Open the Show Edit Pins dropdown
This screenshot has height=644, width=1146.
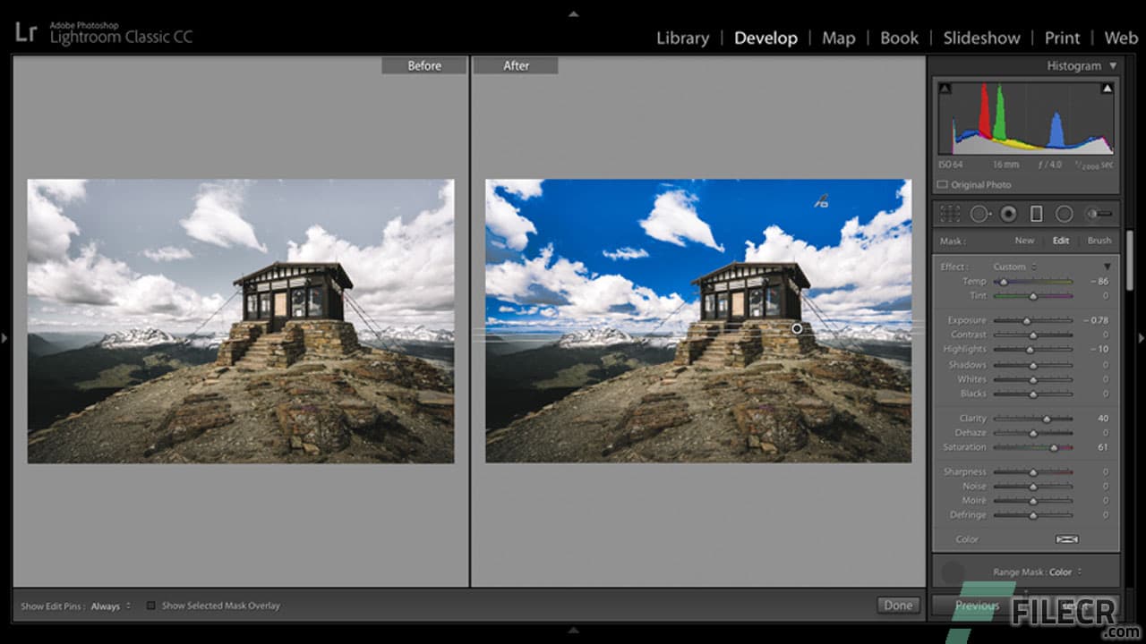pyautogui.click(x=106, y=606)
